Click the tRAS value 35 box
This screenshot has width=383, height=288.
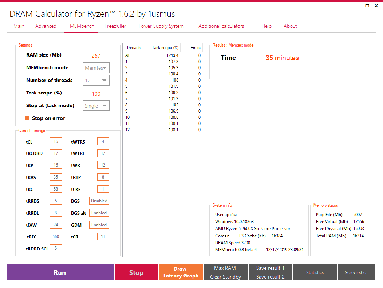pos(56,177)
